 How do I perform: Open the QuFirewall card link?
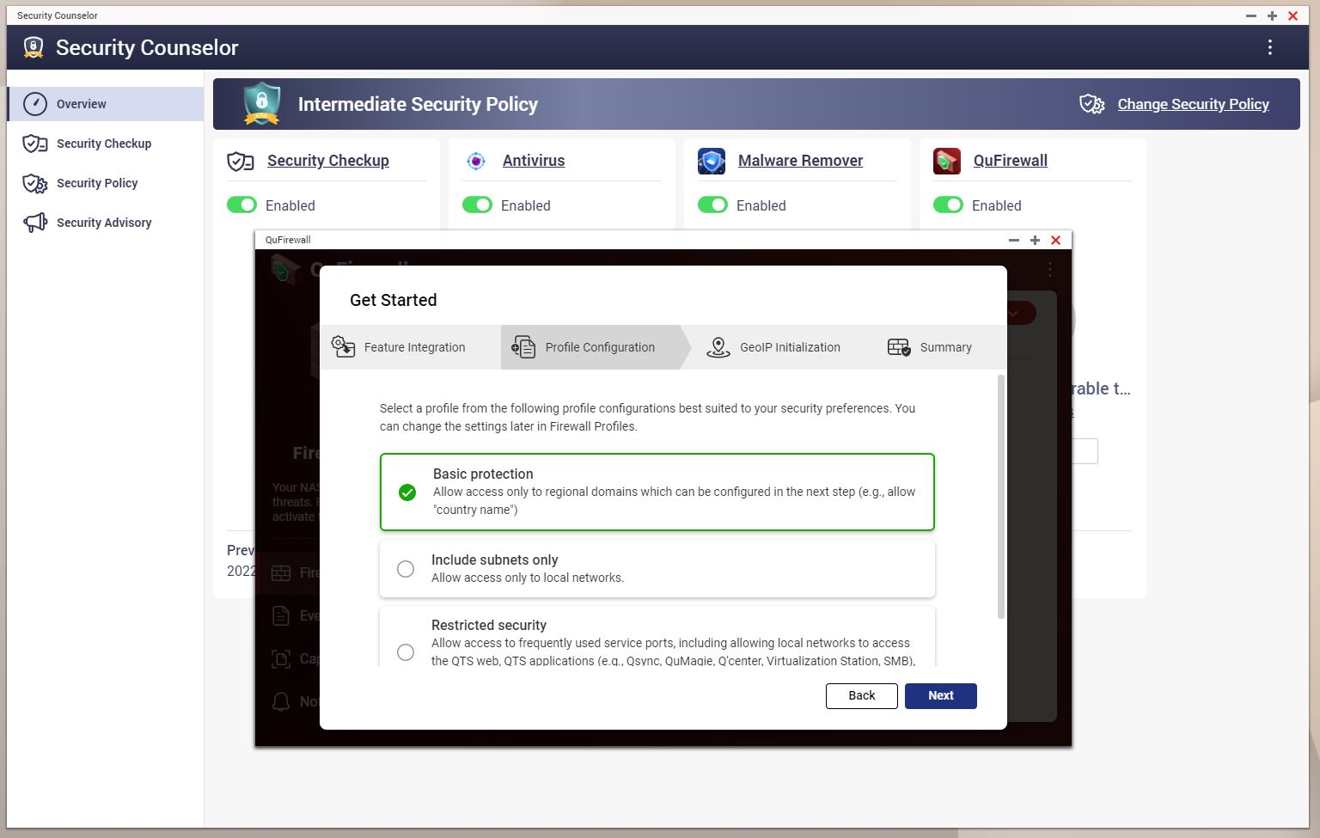pyautogui.click(x=1011, y=161)
